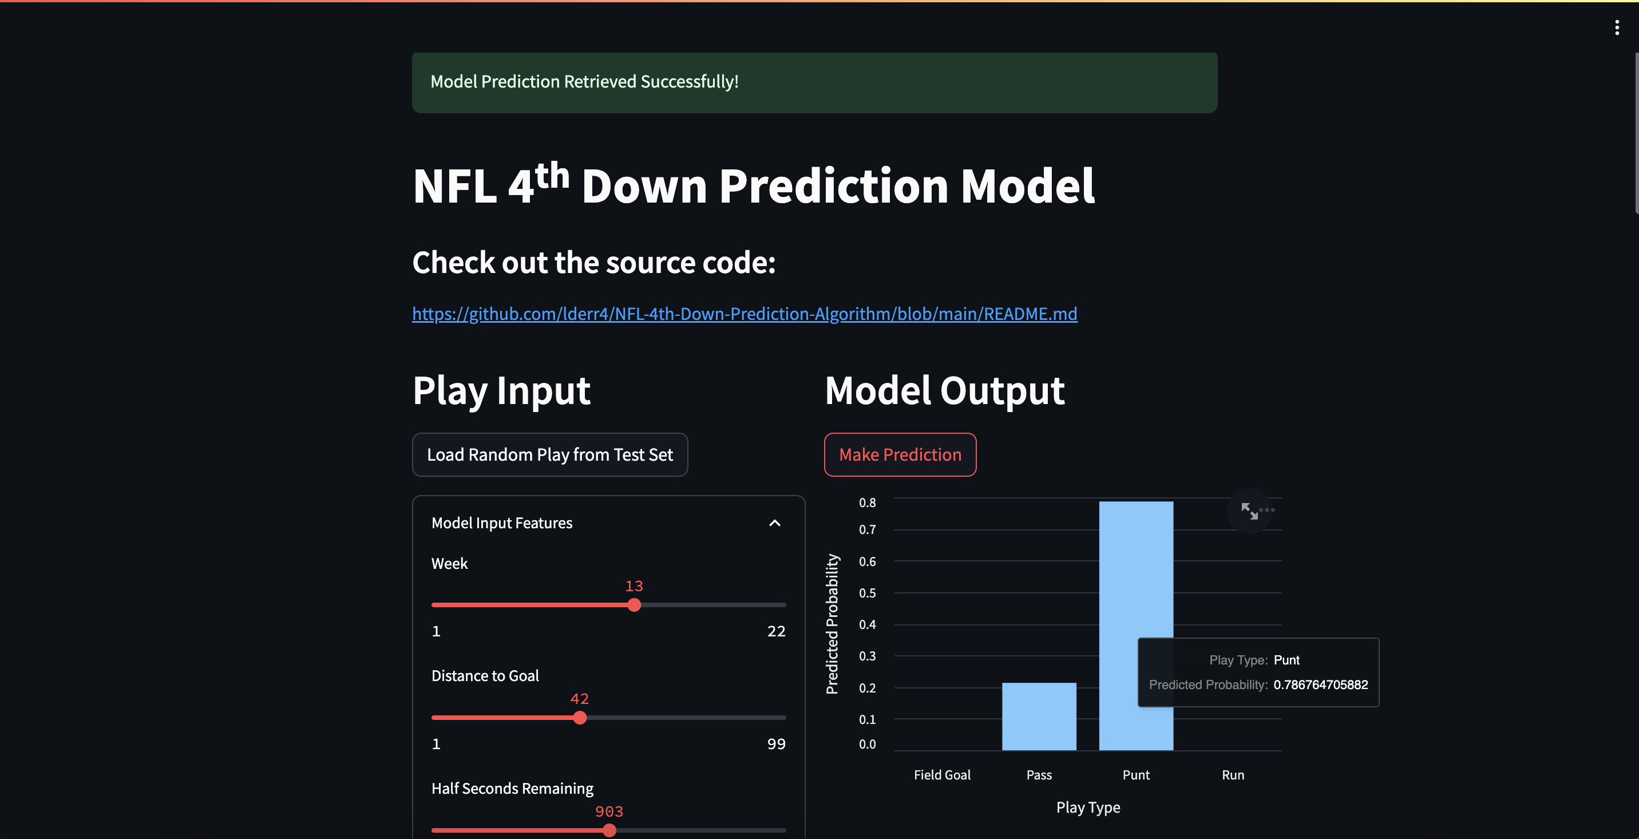
Task: Click the Week slider handle at 13
Action: coord(634,605)
